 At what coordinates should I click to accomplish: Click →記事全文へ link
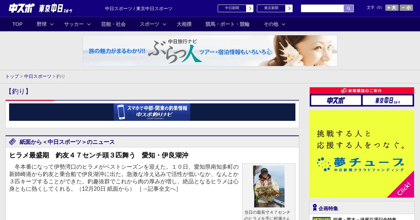pyautogui.click(x=159, y=189)
